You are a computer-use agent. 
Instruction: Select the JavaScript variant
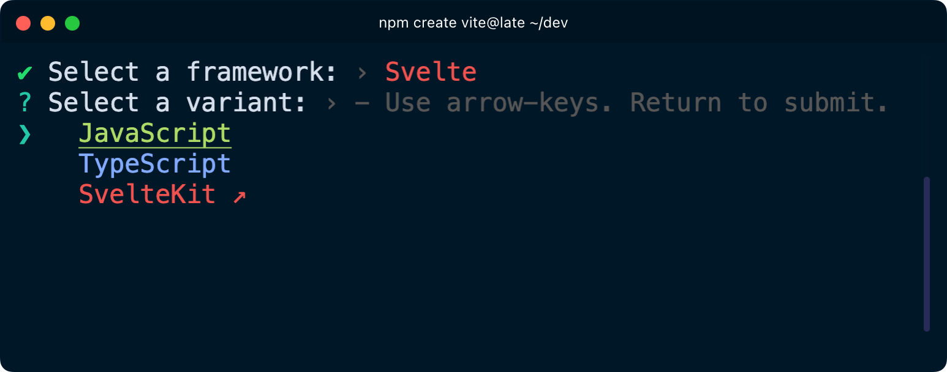point(155,133)
